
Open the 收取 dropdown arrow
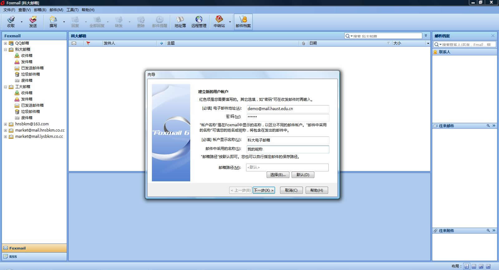(x=22, y=22)
